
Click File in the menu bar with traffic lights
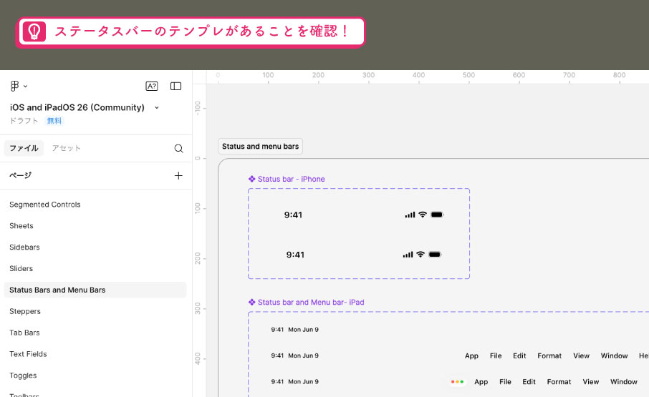(x=505, y=382)
